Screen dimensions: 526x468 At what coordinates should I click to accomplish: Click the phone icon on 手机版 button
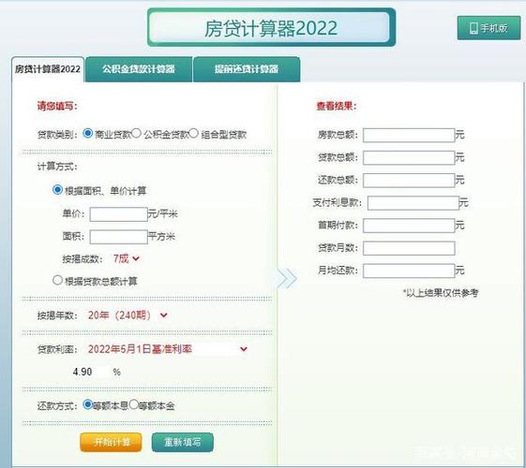(473, 28)
